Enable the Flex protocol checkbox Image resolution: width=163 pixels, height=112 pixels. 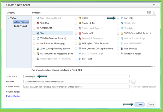pos(34,33)
